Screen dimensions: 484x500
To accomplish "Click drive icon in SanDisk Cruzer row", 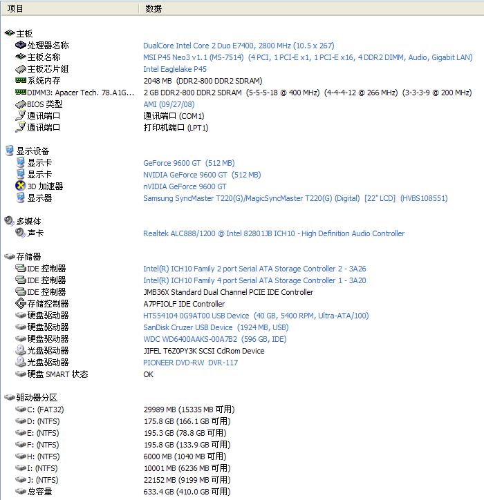I will coord(21,327).
